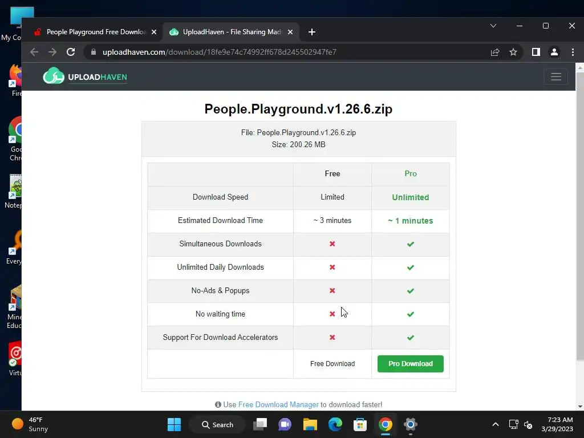The image size is (584, 438).
Task: Click the red X for No waiting time
Action: coord(332,314)
